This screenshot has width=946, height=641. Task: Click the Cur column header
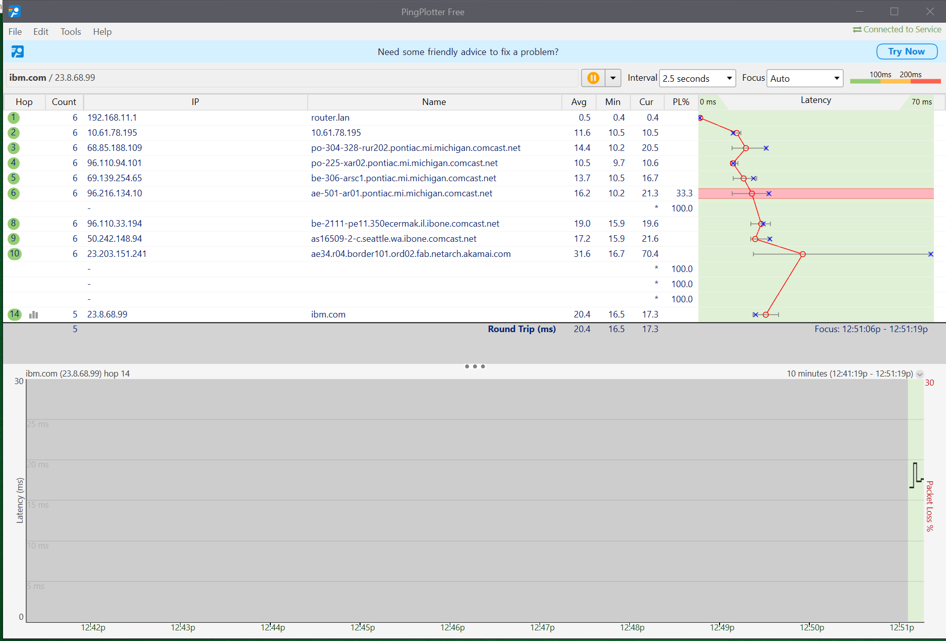coord(646,102)
